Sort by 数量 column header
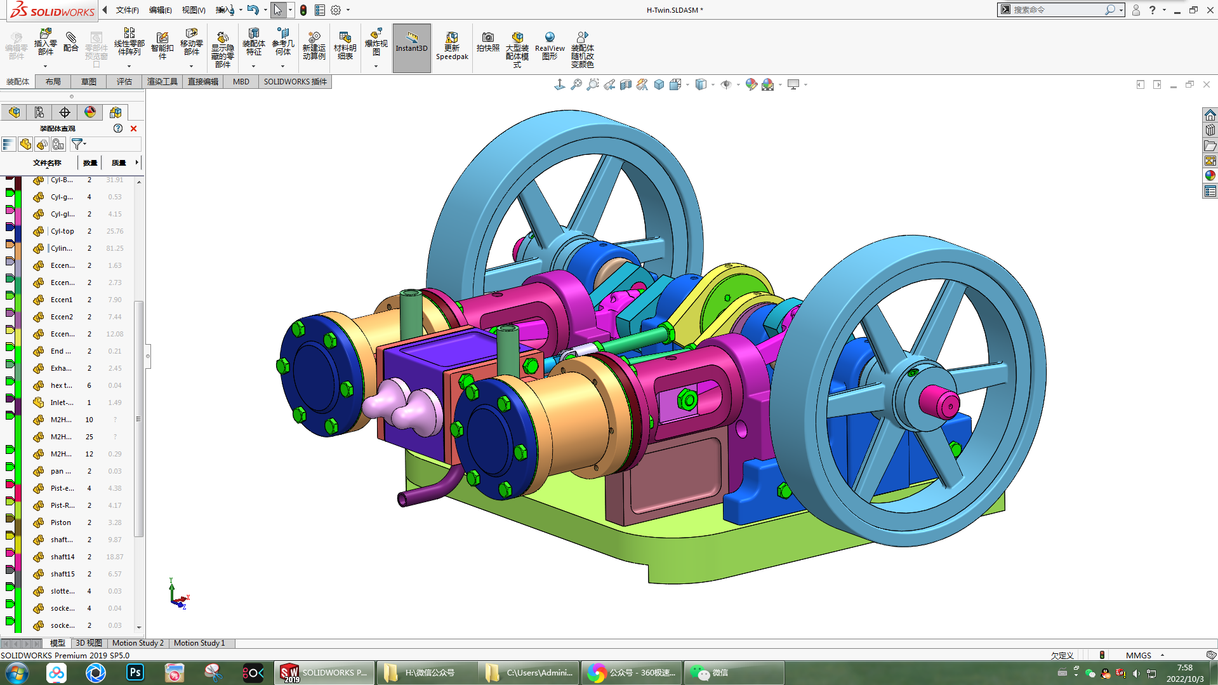1218x685 pixels. [x=90, y=163]
